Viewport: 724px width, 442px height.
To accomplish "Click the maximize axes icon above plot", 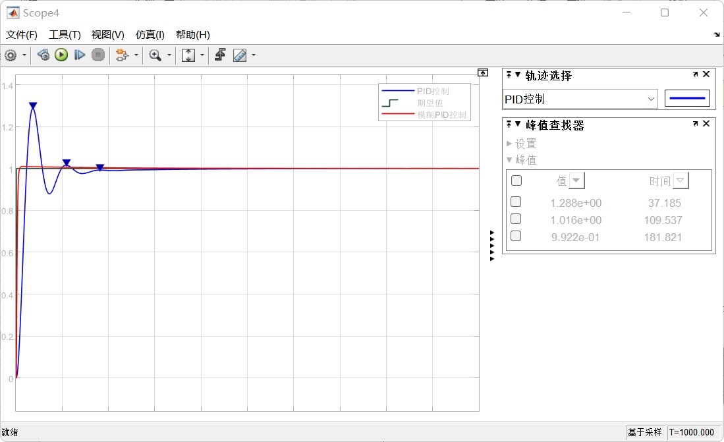I will click(483, 72).
